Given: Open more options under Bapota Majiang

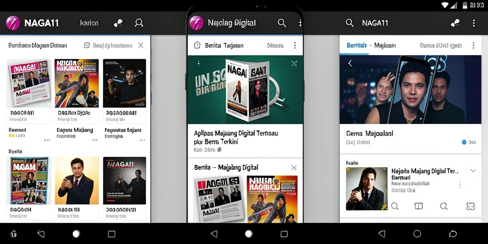Looking at the screenshot, I should click(x=95, y=141).
